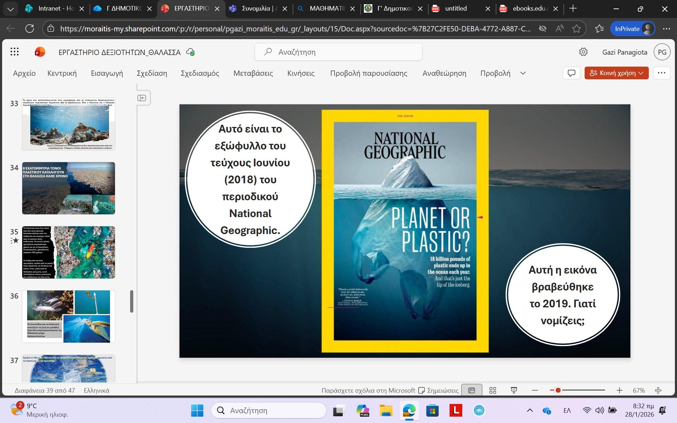This screenshot has width=677, height=423.
Task: Toggle tracking prevention eye icon in address bar
Action: point(543,29)
